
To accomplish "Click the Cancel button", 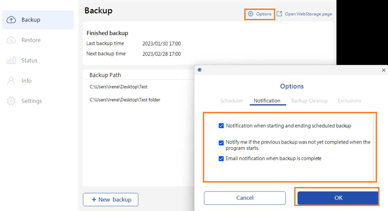I will tap(245, 198).
